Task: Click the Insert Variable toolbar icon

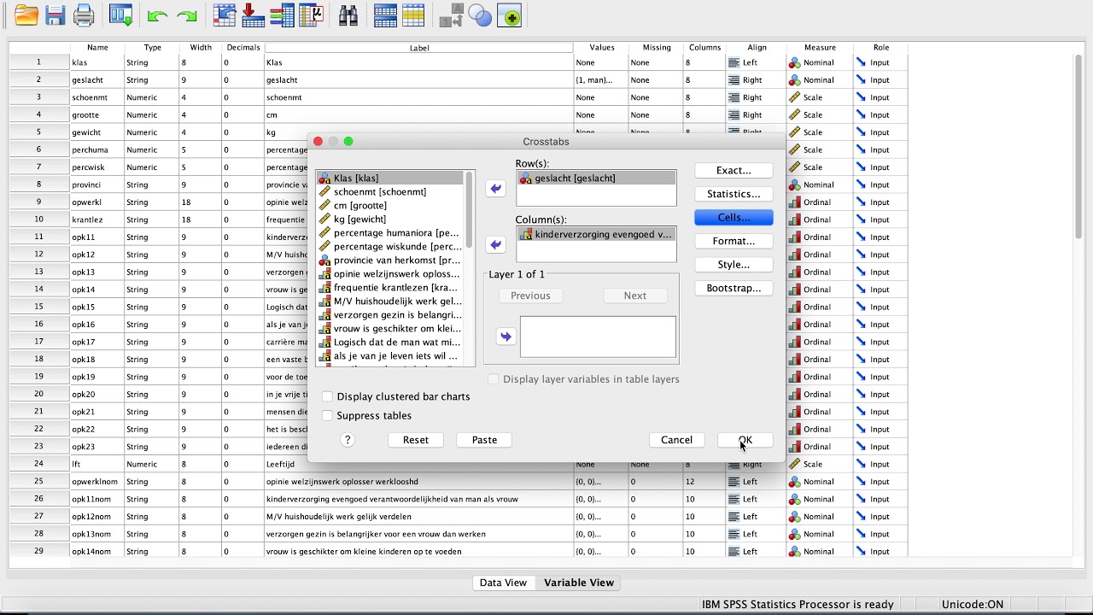Action: 413,15
